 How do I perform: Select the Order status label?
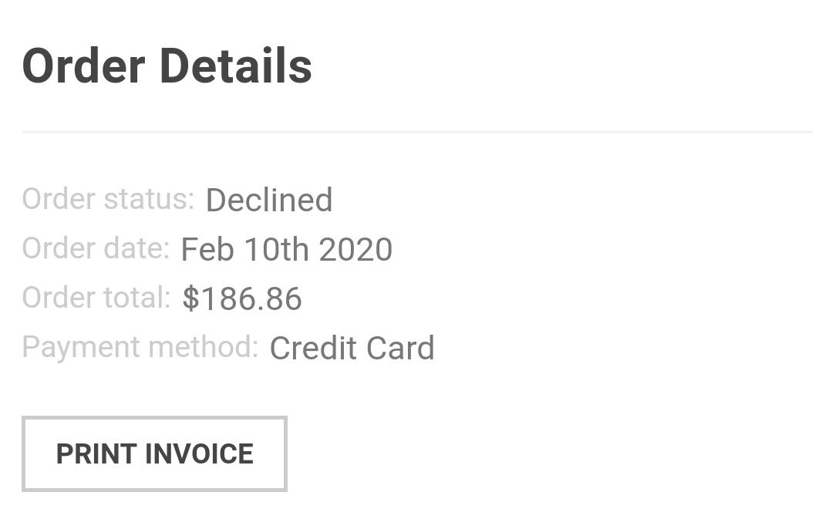pyautogui.click(x=108, y=199)
